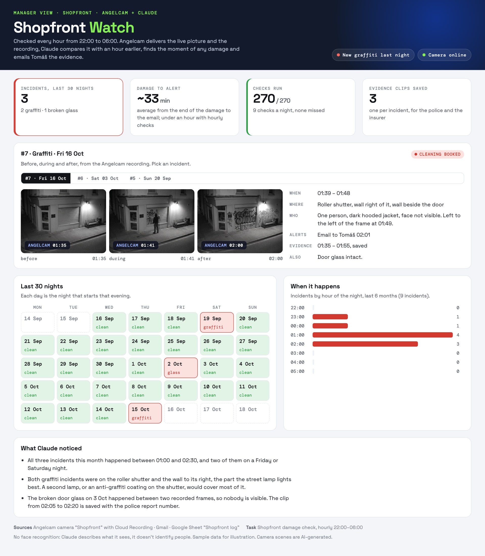The width and height of the screenshot is (485, 556).
Task: Click the 01:00 hour incident bar
Action: (382, 335)
